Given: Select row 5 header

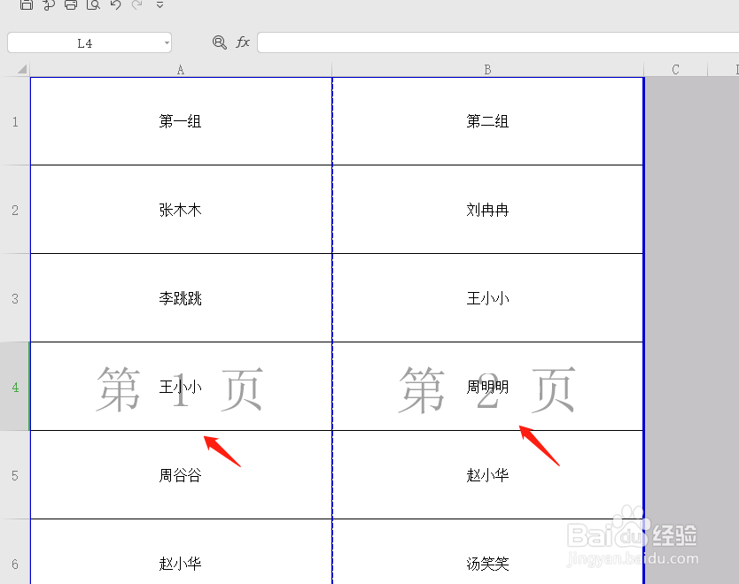Looking at the screenshot, I should 15,475.
